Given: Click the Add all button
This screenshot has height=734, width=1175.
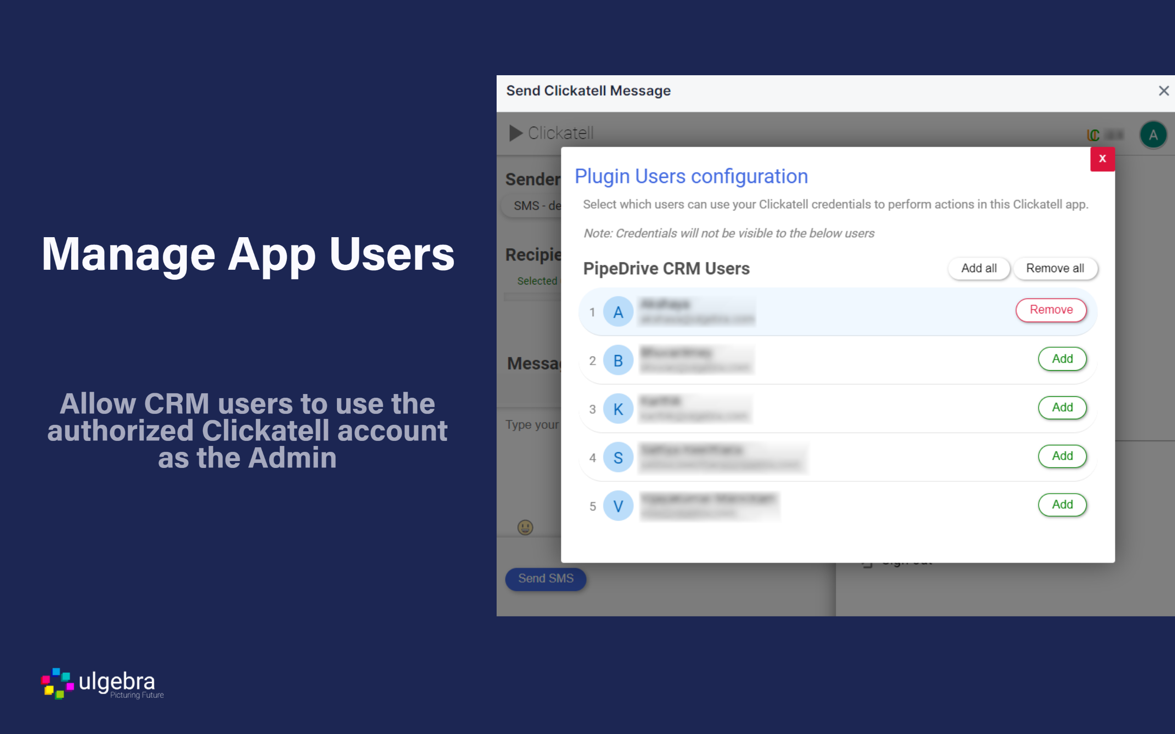Looking at the screenshot, I should (x=979, y=268).
